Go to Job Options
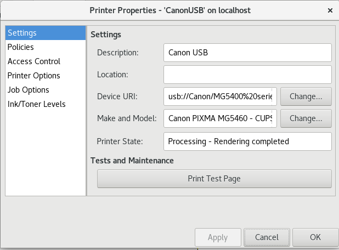The width and height of the screenshot is (339, 250). [46, 90]
